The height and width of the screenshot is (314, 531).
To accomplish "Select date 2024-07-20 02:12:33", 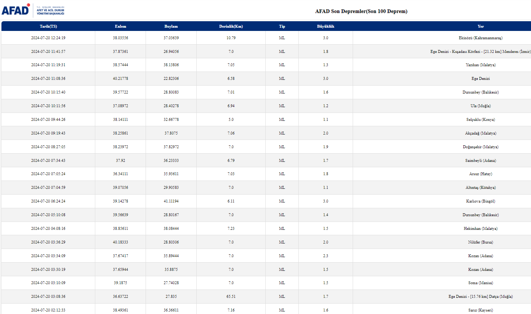I will point(48,310).
